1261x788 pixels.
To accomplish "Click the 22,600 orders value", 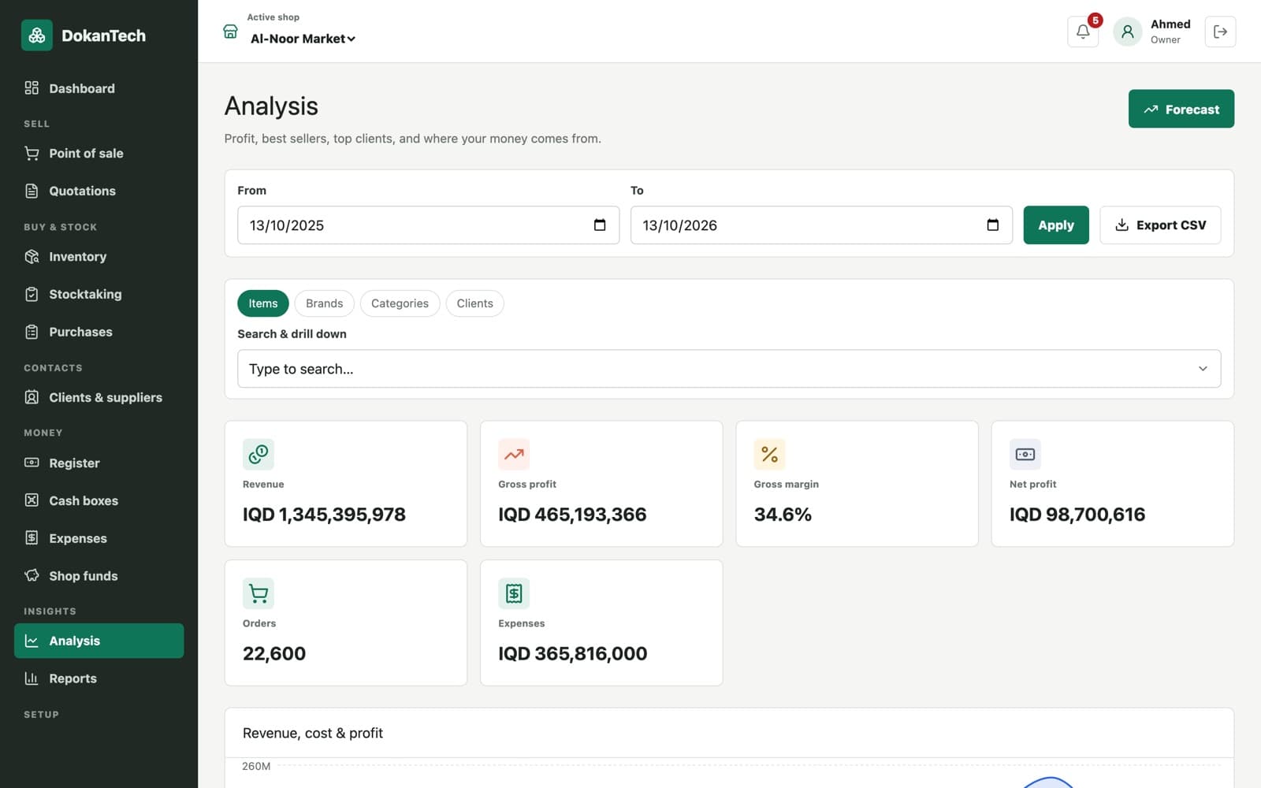I will click(x=274, y=654).
